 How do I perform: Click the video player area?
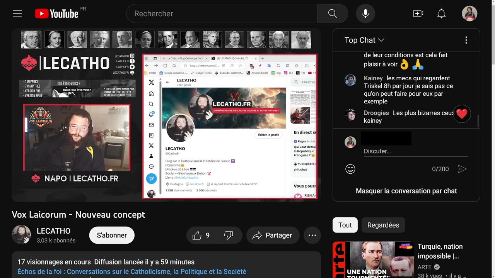[166, 115]
